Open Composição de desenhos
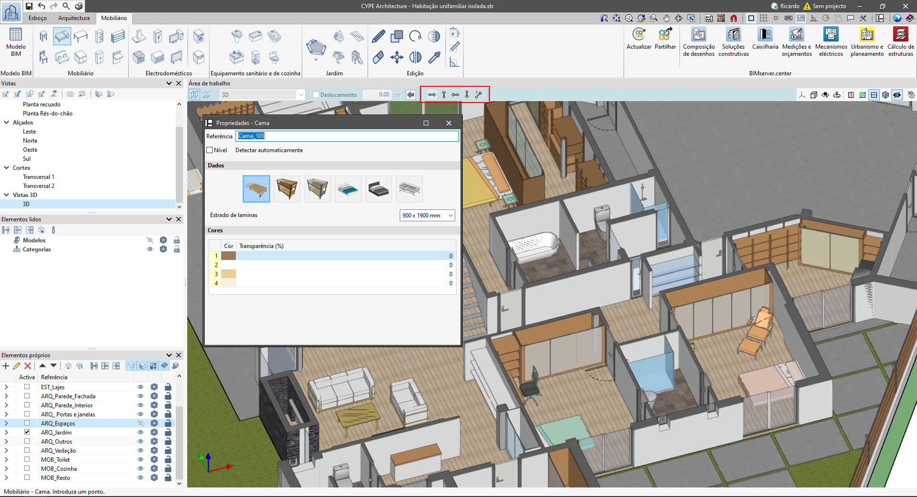The height and width of the screenshot is (497, 917). [x=699, y=35]
